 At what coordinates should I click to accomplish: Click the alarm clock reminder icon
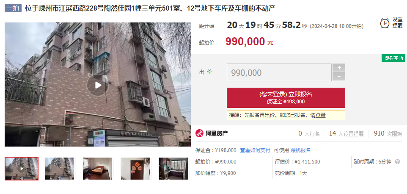[x=385, y=23]
